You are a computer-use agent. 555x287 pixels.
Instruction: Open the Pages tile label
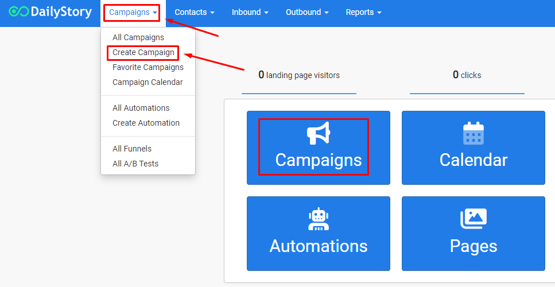[x=474, y=246]
